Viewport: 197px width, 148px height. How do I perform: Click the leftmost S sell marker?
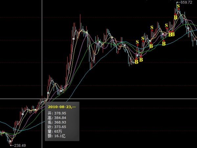coord(137,42)
